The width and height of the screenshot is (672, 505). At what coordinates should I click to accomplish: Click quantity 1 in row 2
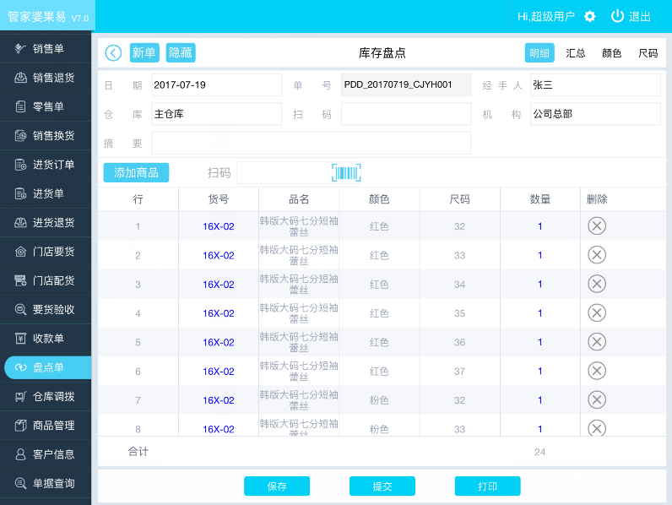point(540,255)
